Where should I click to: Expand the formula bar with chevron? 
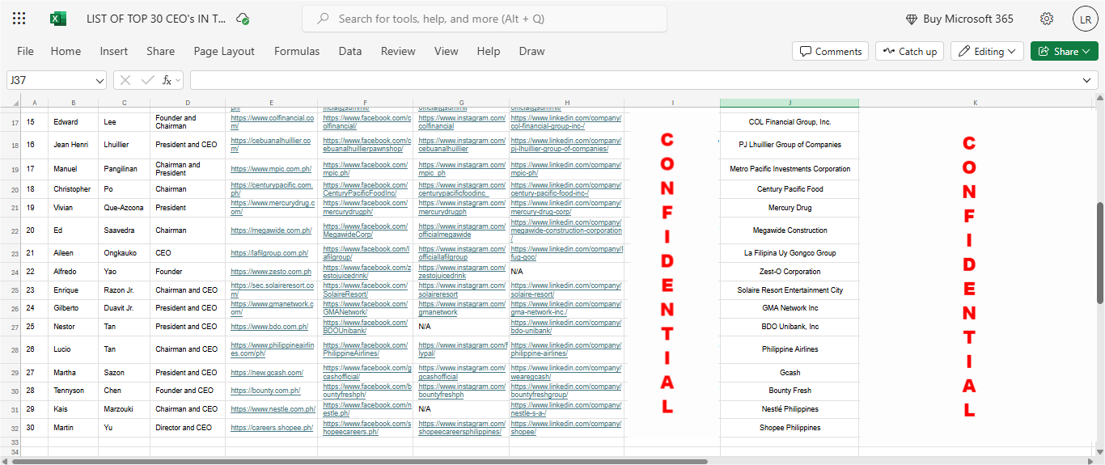(1087, 80)
